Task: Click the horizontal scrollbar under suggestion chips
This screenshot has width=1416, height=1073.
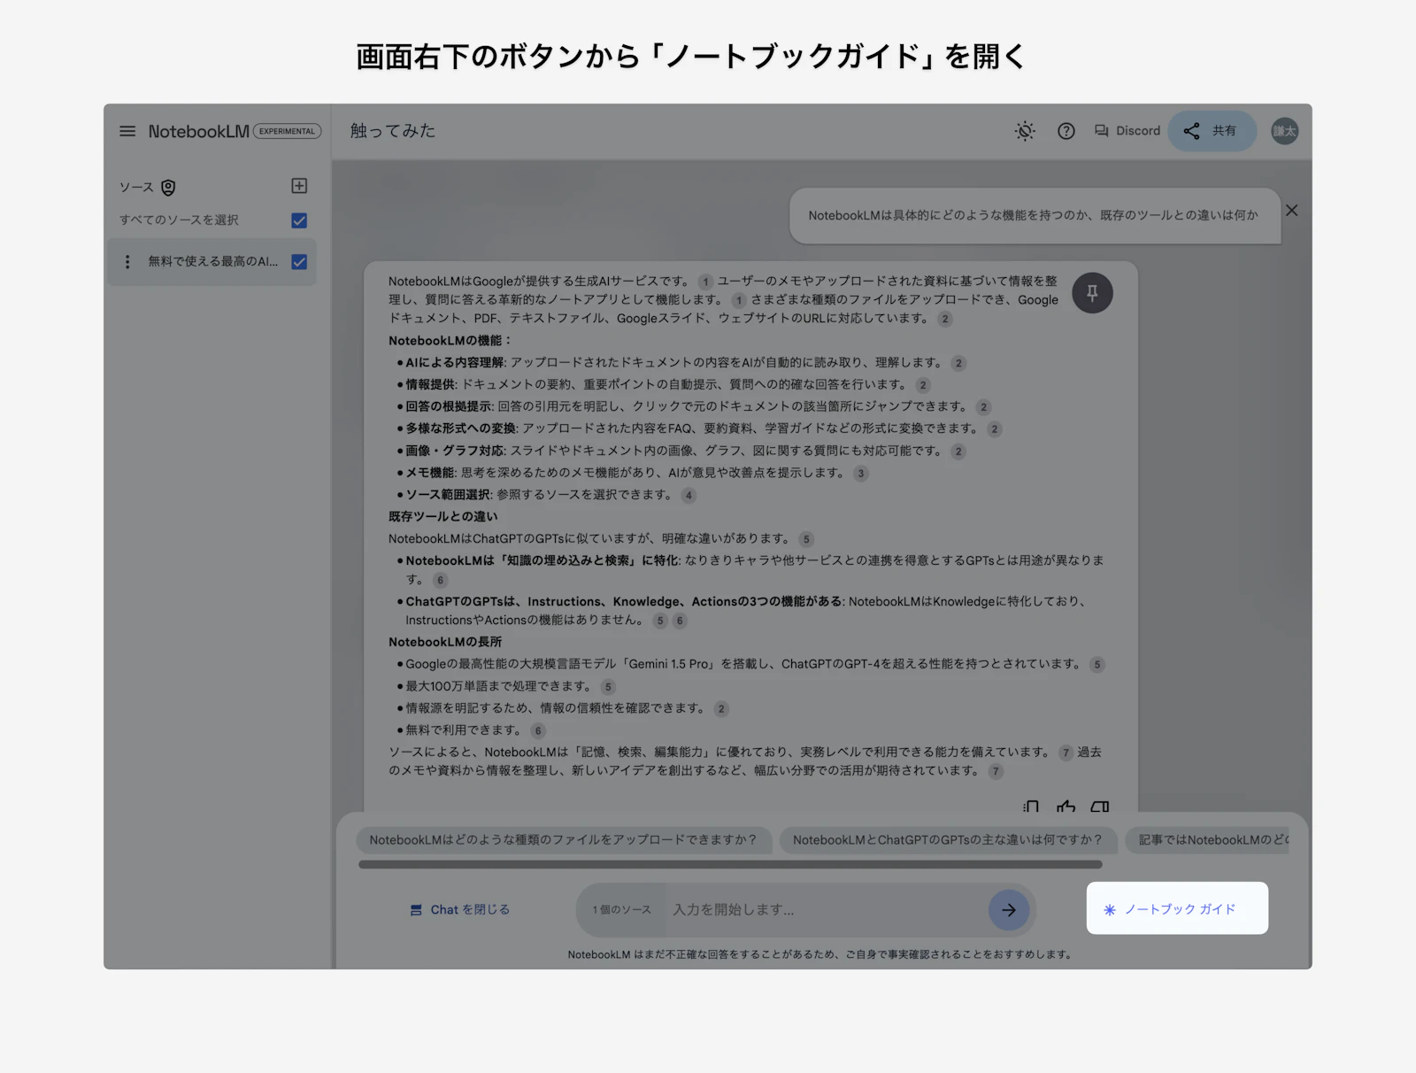Action: [730, 865]
